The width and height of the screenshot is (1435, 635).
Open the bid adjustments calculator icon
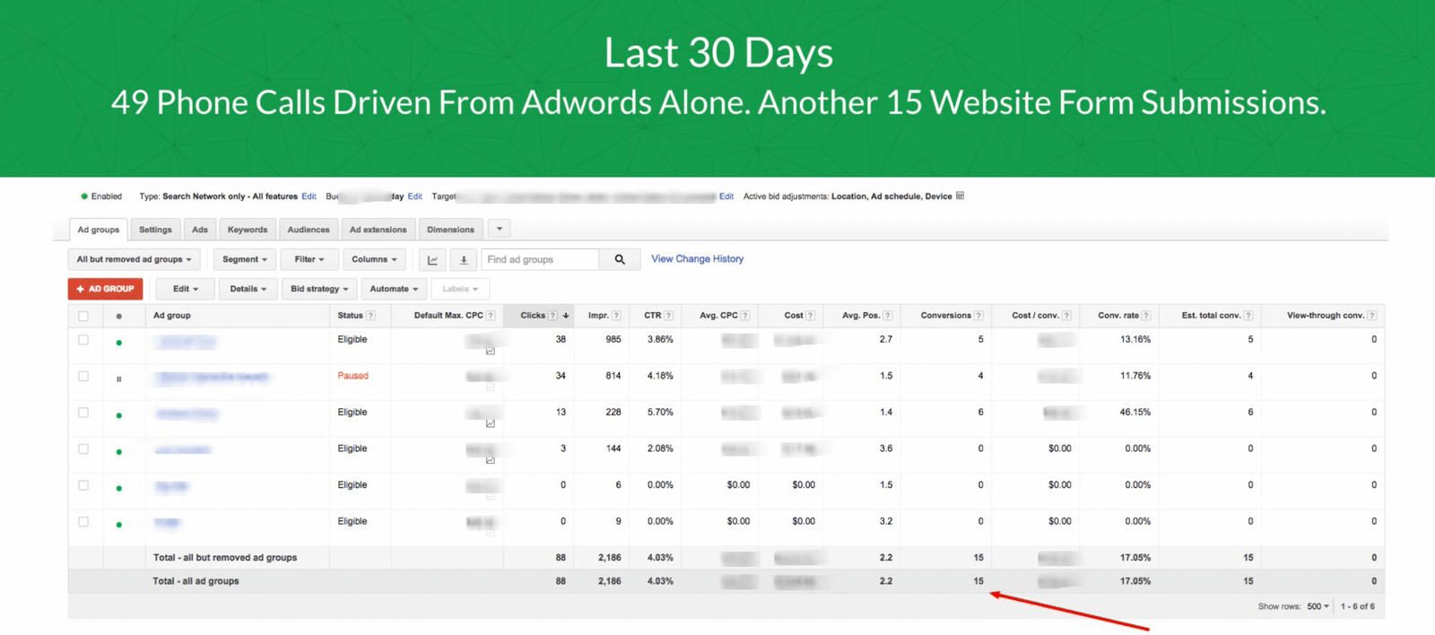click(961, 196)
